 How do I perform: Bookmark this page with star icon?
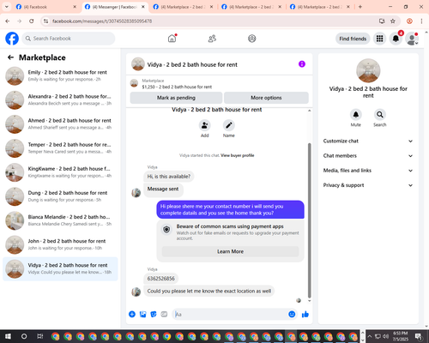pyautogui.click(x=393, y=21)
